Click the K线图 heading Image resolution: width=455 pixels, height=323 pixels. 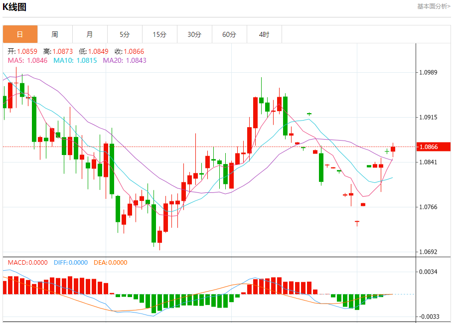[14, 6]
